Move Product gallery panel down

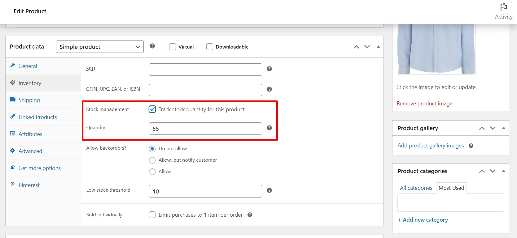[x=493, y=128]
